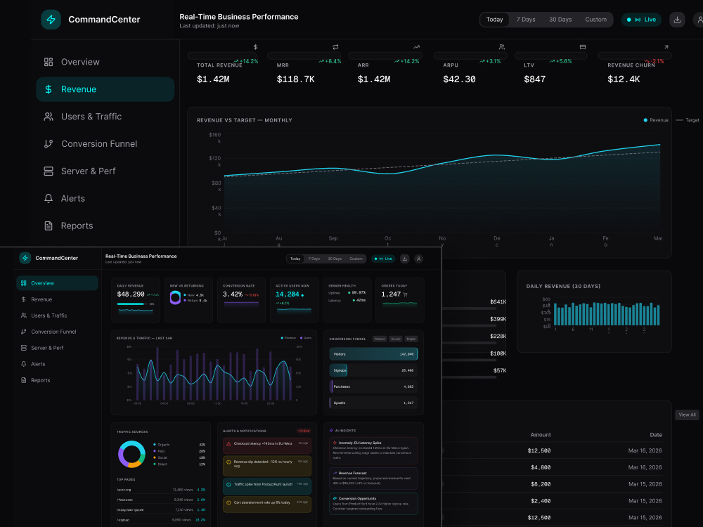Click red warning icon on Checkout latency alert
This screenshot has height=527, width=703.
pos(228,443)
